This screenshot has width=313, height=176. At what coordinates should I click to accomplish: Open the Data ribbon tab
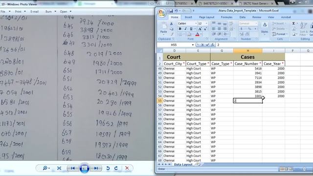[243, 17]
